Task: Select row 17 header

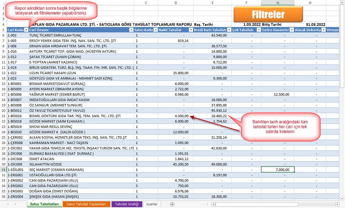Action: coord(3,94)
